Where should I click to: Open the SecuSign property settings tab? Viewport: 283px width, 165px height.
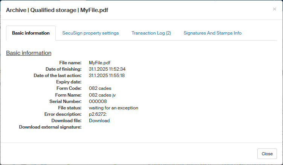(x=90, y=33)
